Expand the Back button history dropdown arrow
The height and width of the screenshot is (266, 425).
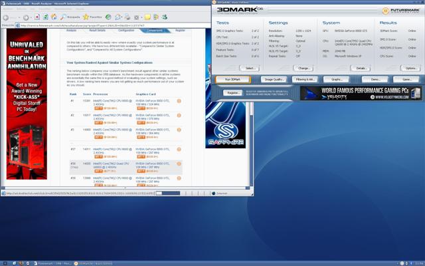[17, 16]
